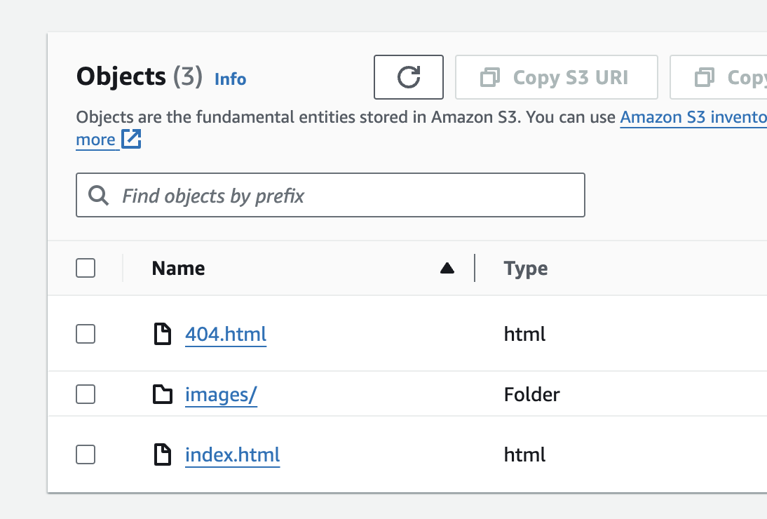Refresh the objects list

click(409, 77)
